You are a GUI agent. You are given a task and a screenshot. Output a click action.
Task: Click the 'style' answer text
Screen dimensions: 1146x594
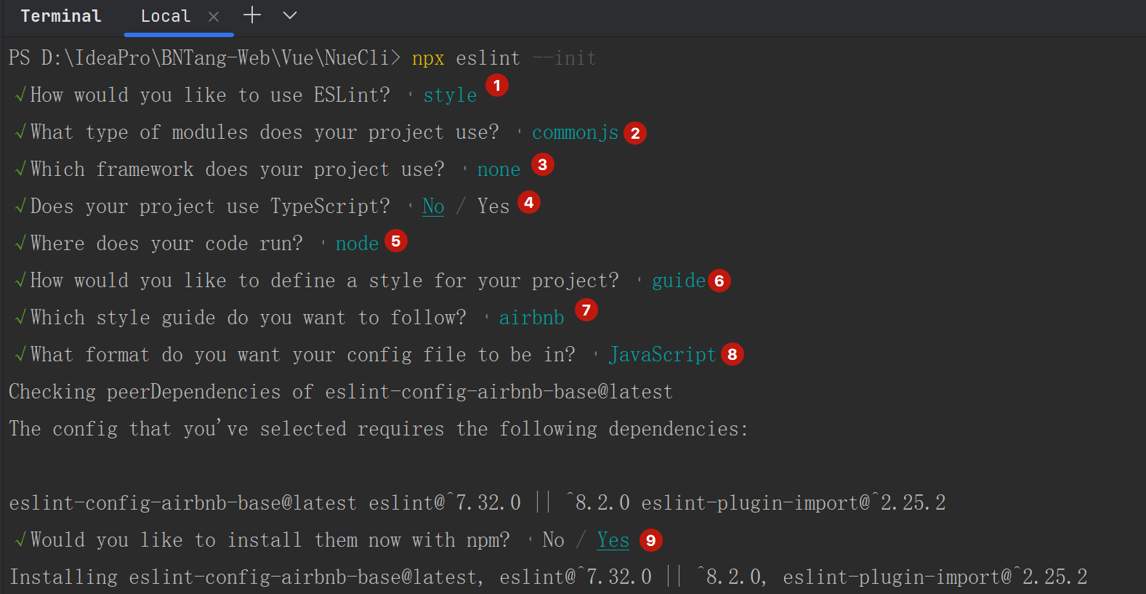click(x=451, y=95)
